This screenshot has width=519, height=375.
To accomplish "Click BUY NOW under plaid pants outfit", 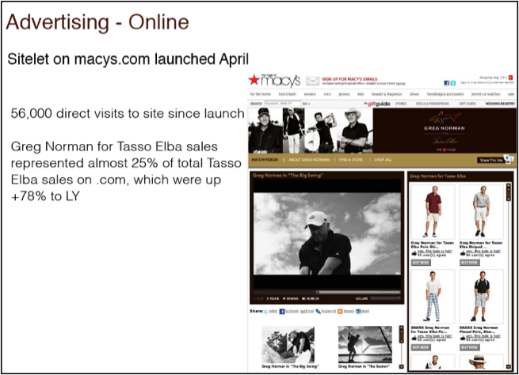I will click(x=421, y=347).
